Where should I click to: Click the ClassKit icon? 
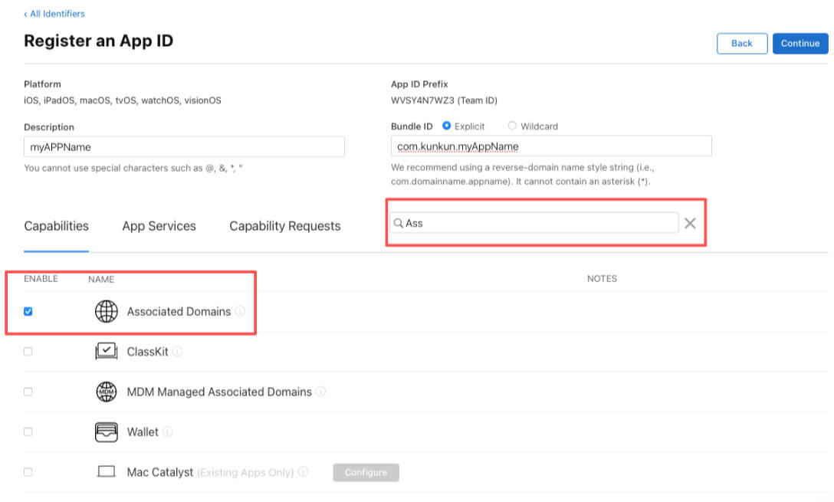pyautogui.click(x=107, y=352)
